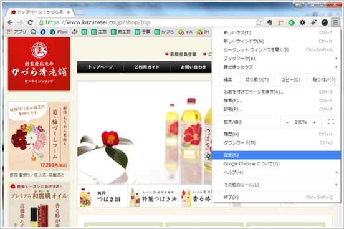Open the 前工数 spreadsheet bookmark
This screenshot has width=344, height=229.
pos(121,32)
